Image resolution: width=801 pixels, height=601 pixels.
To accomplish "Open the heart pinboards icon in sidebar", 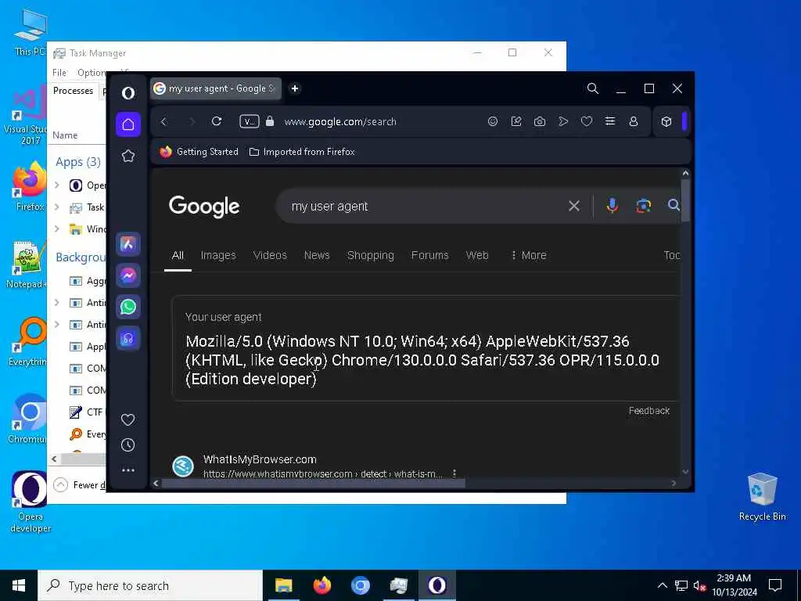I will (x=128, y=419).
